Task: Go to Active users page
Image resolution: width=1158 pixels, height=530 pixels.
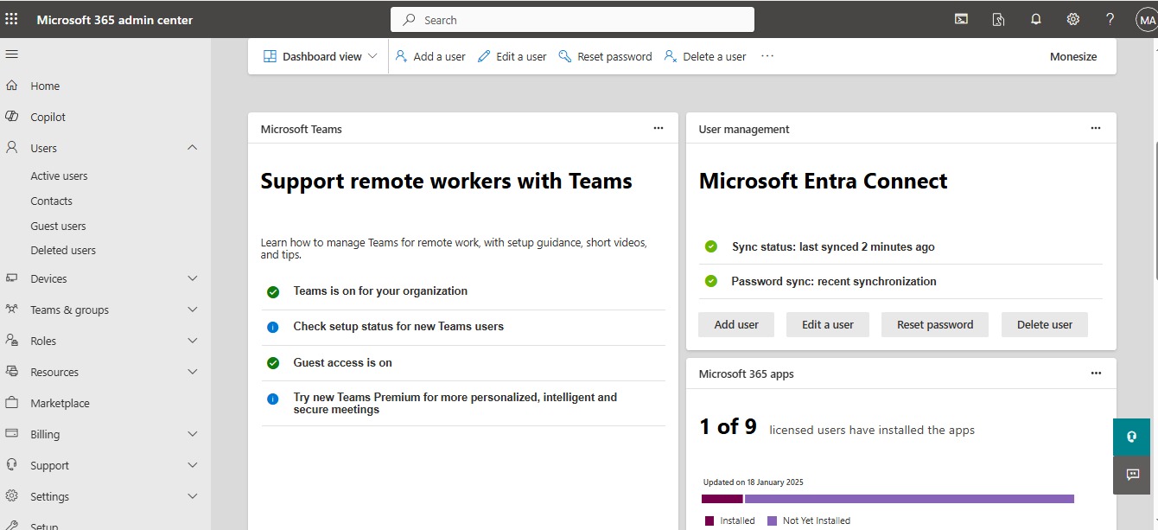Action: tap(59, 176)
